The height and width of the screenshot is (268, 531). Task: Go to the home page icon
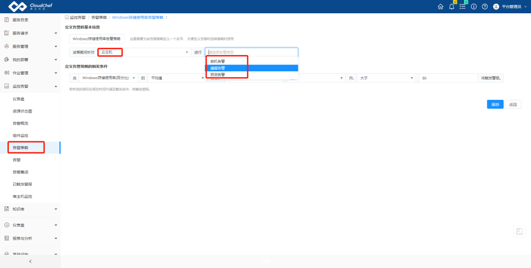440,6
